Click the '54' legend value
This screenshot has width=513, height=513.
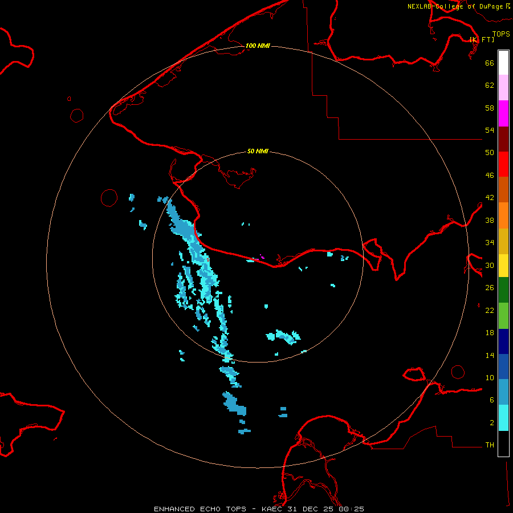click(x=490, y=130)
